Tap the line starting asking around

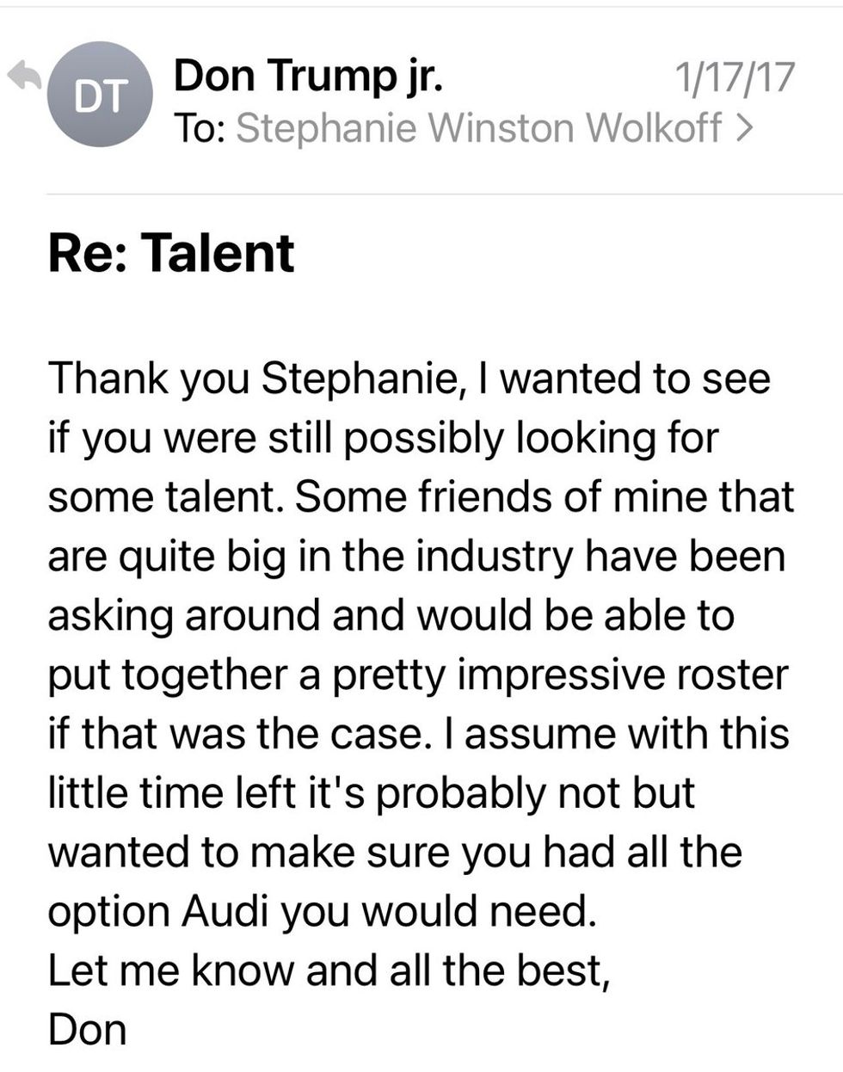pyautogui.click(x=391, y=615)
